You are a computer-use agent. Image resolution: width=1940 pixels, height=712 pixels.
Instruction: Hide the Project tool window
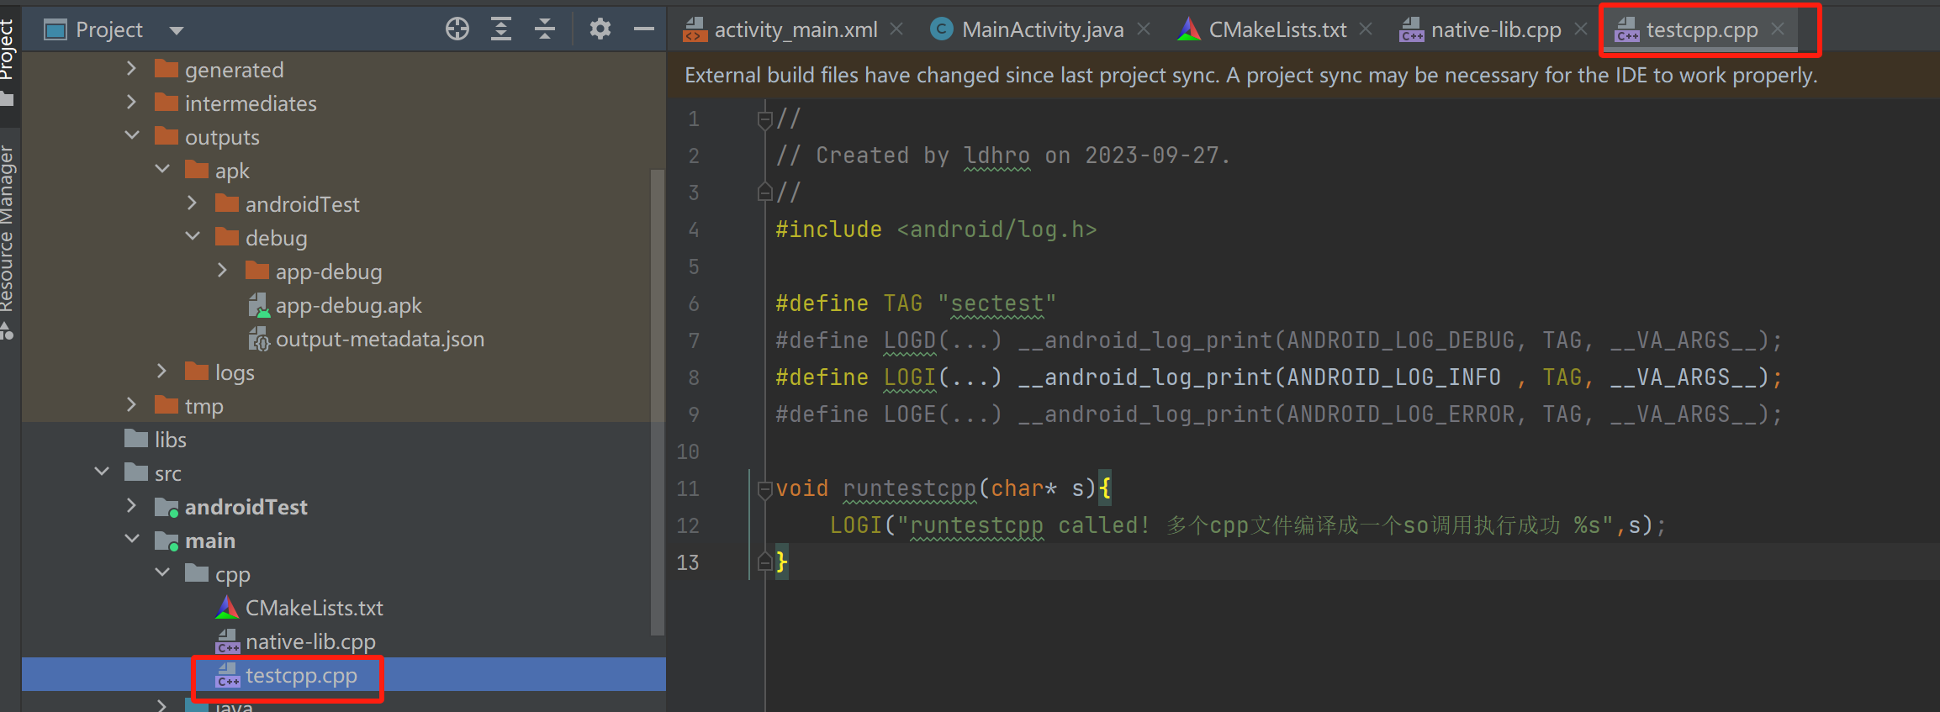[644, 29]
